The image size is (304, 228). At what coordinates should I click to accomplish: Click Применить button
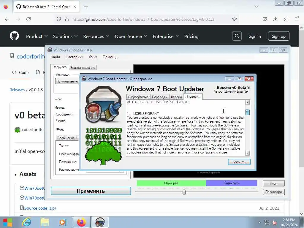[x=91, y=191]
